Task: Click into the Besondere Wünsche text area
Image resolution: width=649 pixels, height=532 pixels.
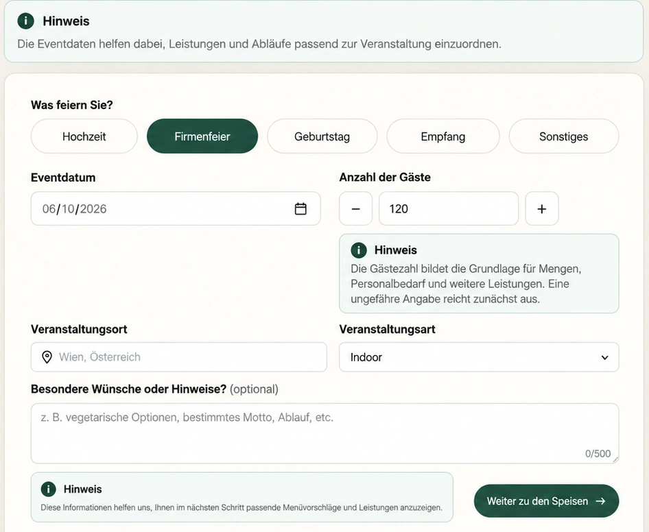Action: (x=325, y=433)
